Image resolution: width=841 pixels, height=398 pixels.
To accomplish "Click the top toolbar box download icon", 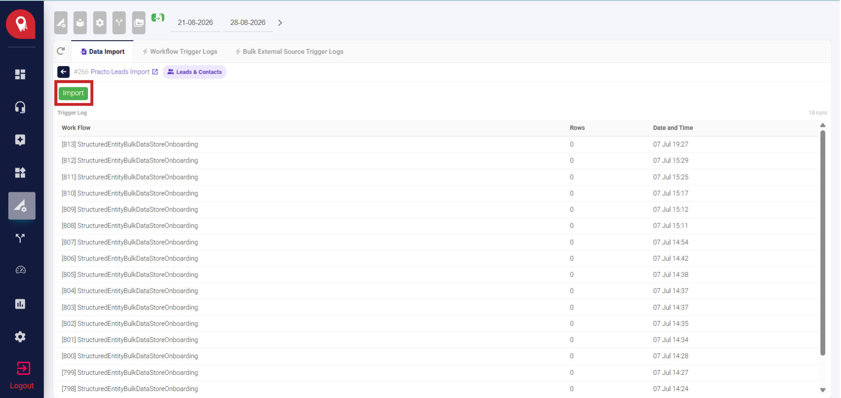I will [x=80, y=23].
